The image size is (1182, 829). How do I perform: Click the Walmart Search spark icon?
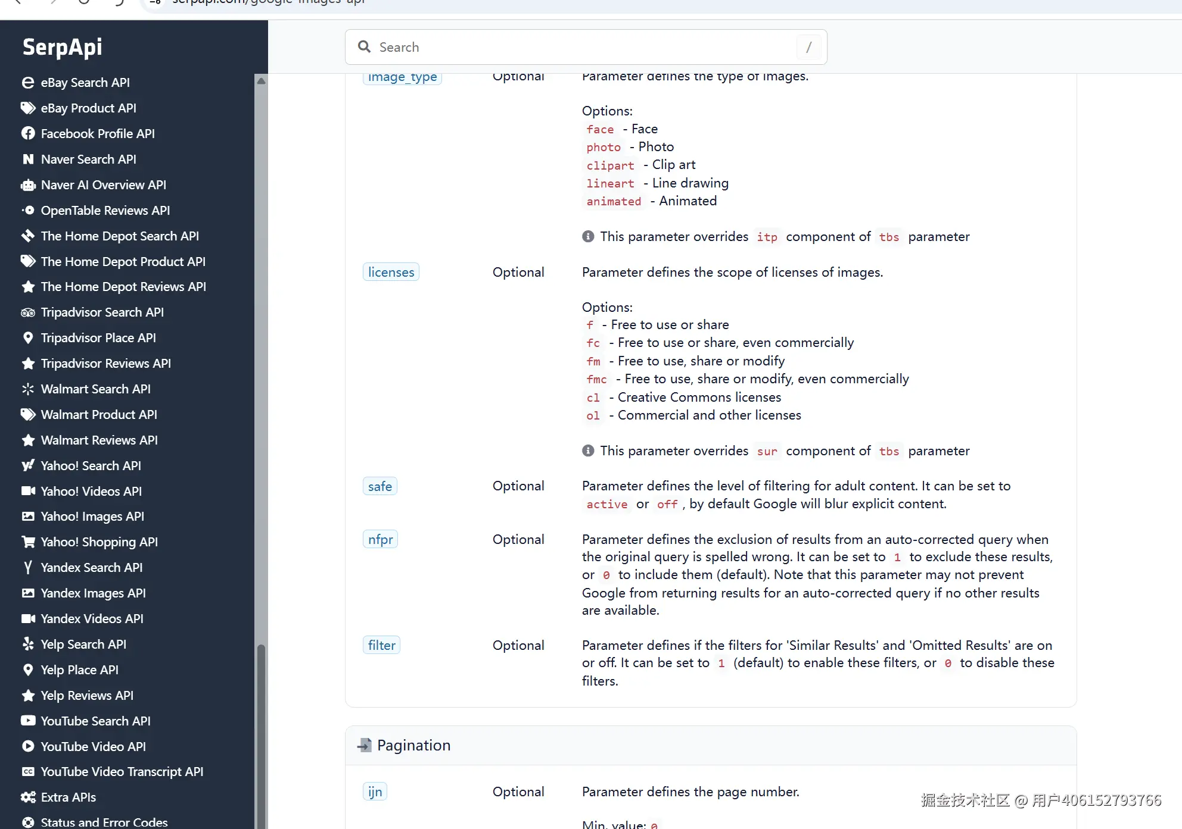28,389
